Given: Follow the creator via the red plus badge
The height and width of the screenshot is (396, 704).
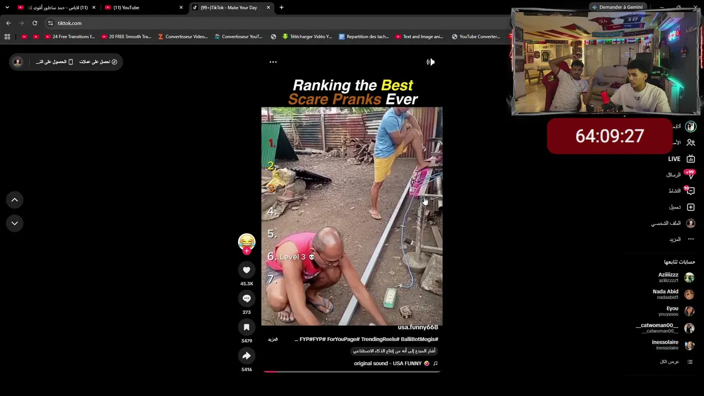Looking at the screenshot, I should pyautogui.click(x=246, y=251).
